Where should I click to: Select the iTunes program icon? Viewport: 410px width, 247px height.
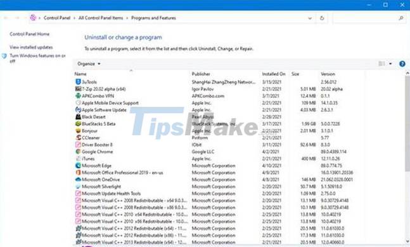pos(78,159)
